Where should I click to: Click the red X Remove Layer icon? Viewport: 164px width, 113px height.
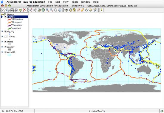coord(24,10)
